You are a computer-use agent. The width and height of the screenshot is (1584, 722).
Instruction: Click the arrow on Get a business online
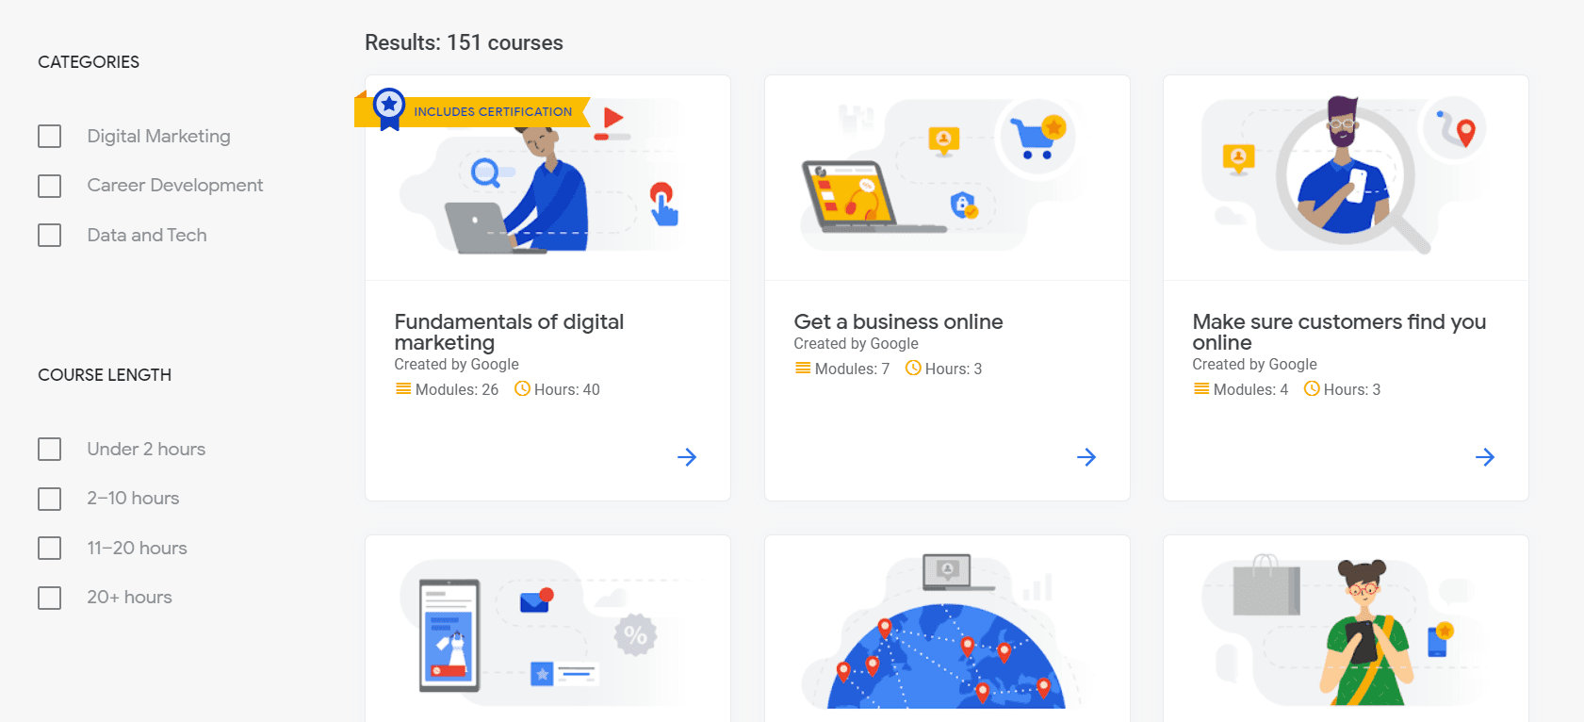click(1086, 457)
